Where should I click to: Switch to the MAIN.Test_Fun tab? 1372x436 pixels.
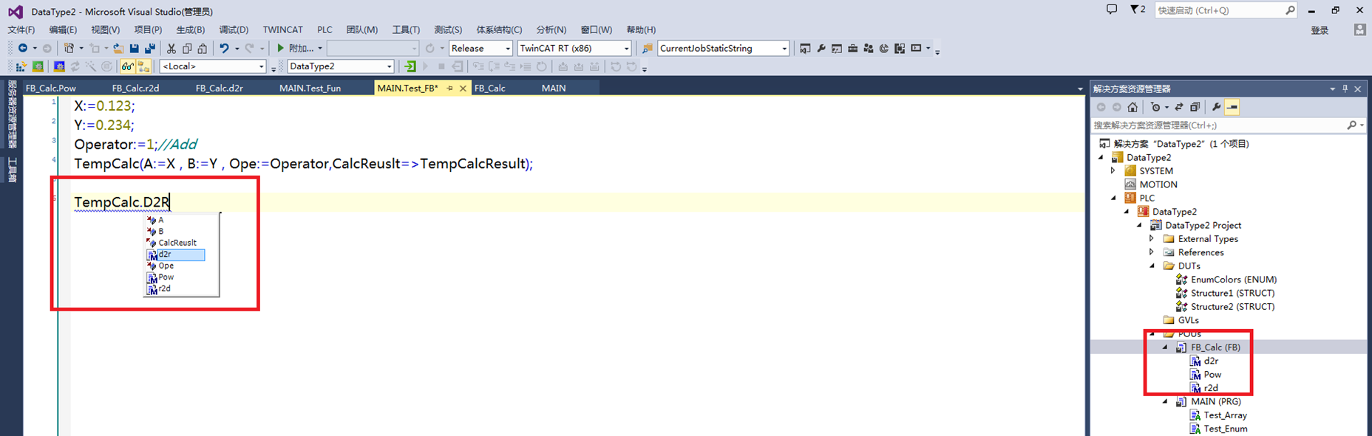click(310, 88)
